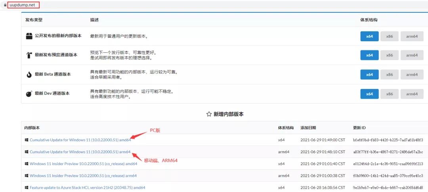Viewport: 428px width, 192px height.
Task: Click update ID in Azure Stack HCI row
Action: pyautogui.click(x=388, y=188)
